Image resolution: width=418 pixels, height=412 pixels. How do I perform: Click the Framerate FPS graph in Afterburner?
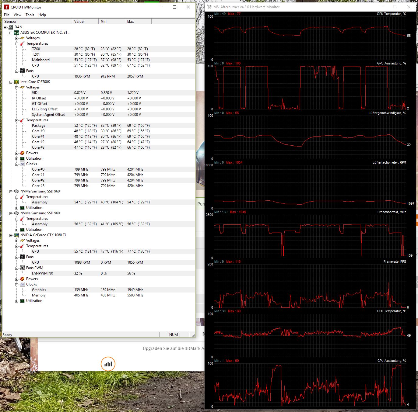310,286
